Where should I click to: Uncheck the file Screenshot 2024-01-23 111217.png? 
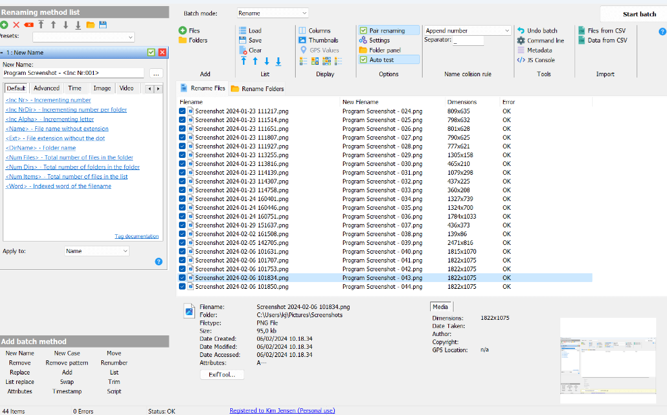pyautogui.click(x=182, y=111)
